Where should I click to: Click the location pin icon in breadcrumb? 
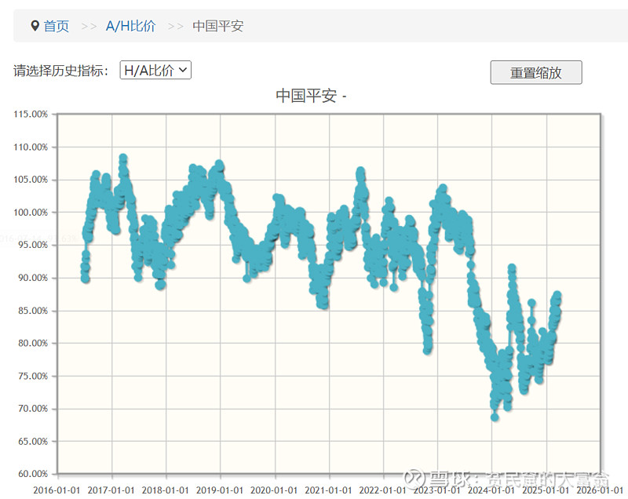click(x=35, y=26)
